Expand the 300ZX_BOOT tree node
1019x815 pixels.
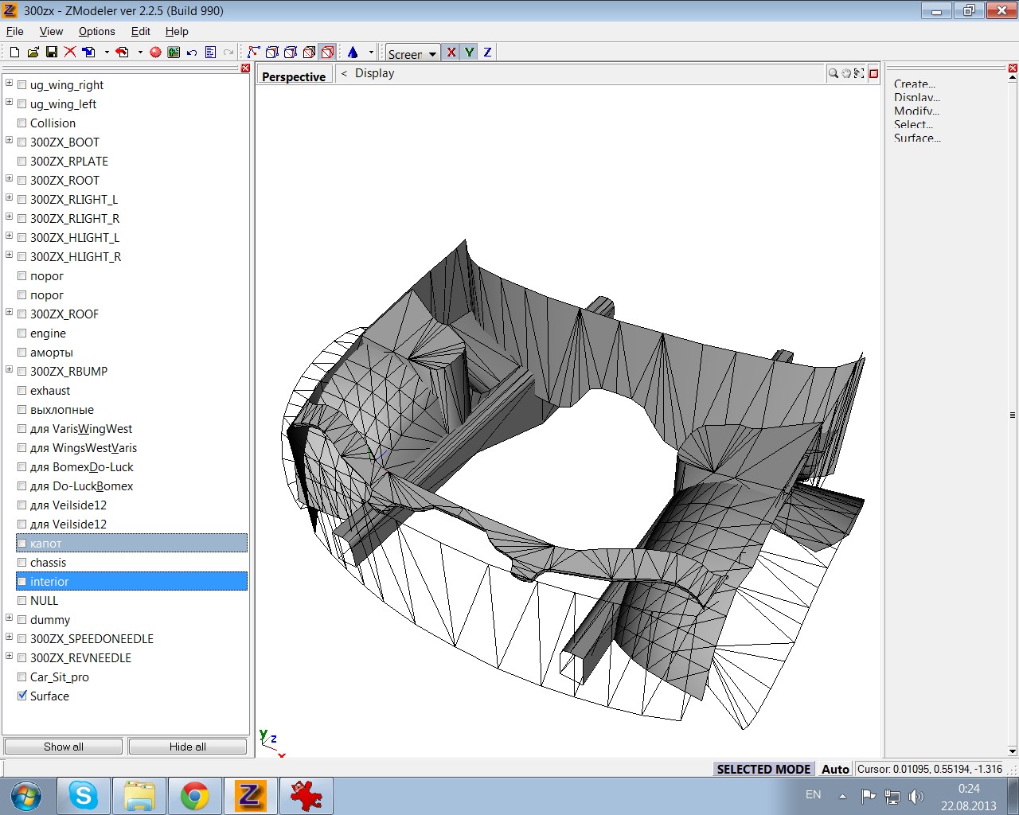(x=10, y=140)
